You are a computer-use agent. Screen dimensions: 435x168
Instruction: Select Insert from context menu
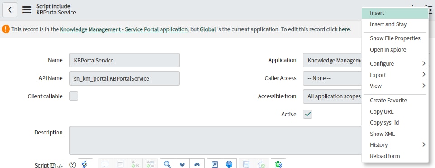pyautogui.click(x=395, y=13)
